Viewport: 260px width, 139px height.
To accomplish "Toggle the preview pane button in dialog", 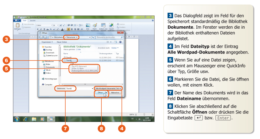I will 116,42.
